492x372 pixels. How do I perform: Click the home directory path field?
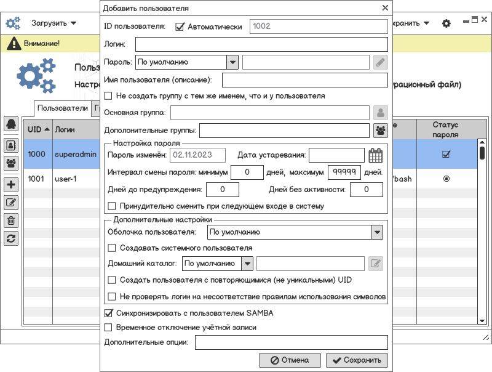tap(311, 263)
